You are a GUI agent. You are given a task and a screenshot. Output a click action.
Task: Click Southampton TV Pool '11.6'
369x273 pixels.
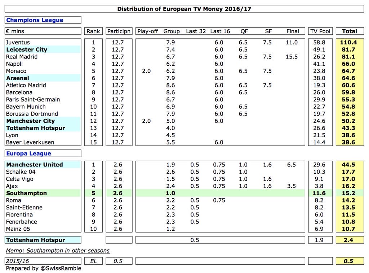pos(319,193)
